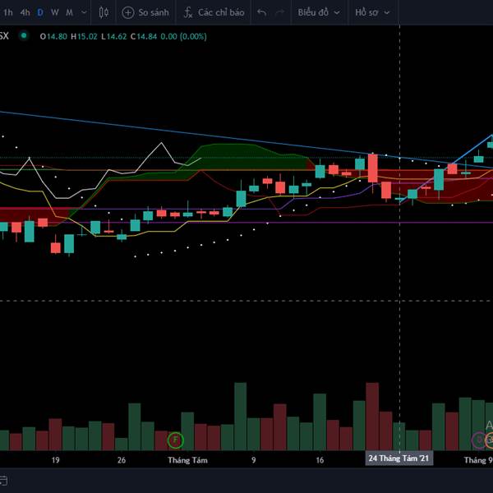
Task: Switch to the 1h timeframe
Action: pyautogui.click(x=8, y=12)
